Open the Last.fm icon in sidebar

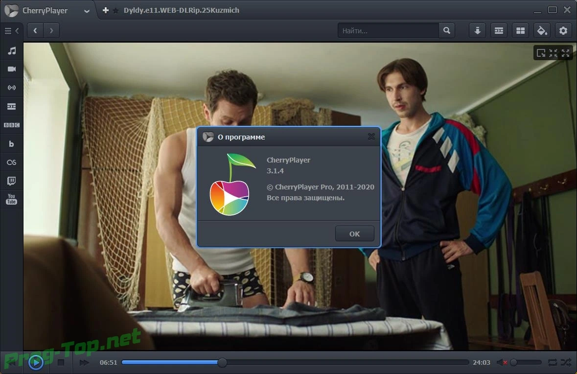tap(12, 163)
